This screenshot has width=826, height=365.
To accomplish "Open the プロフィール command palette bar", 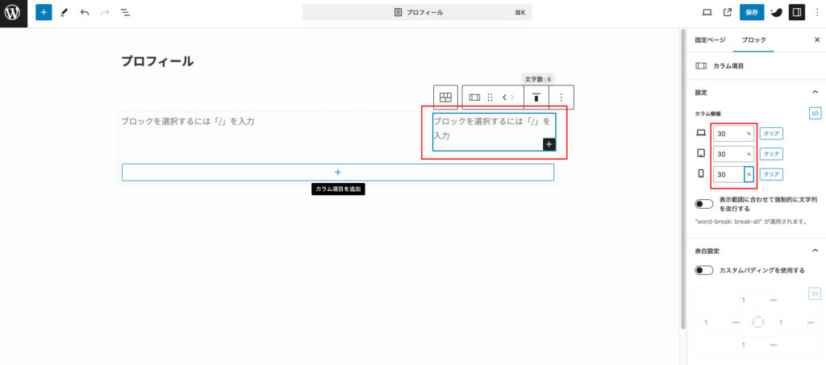I will [x=417, y=12].
